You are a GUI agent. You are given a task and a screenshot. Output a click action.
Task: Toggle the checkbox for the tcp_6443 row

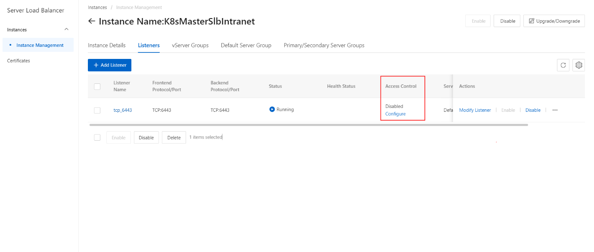[x=97, y=111]
